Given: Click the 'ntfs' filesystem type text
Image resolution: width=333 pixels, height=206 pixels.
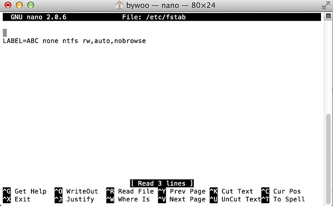Looking at the screenshot, I should 70,41.
